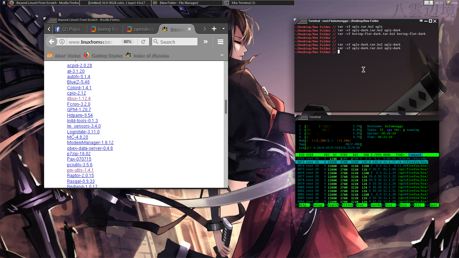Click the workspace switcher in panel
459x258 pixels.
pyautogui.click(x=429, y=3)
